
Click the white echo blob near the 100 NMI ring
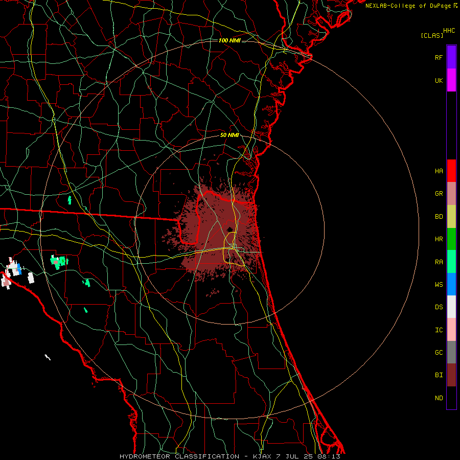(x=31, y=278)
